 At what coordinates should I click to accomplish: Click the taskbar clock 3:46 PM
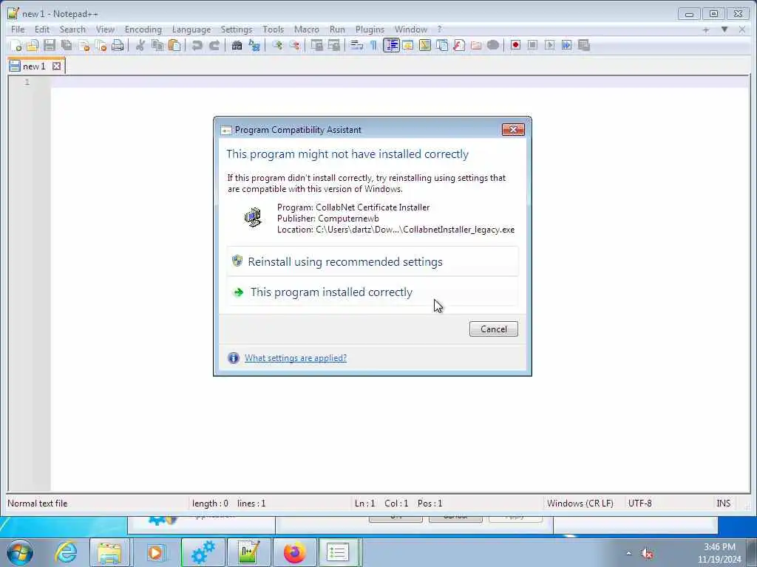point(719,547)
